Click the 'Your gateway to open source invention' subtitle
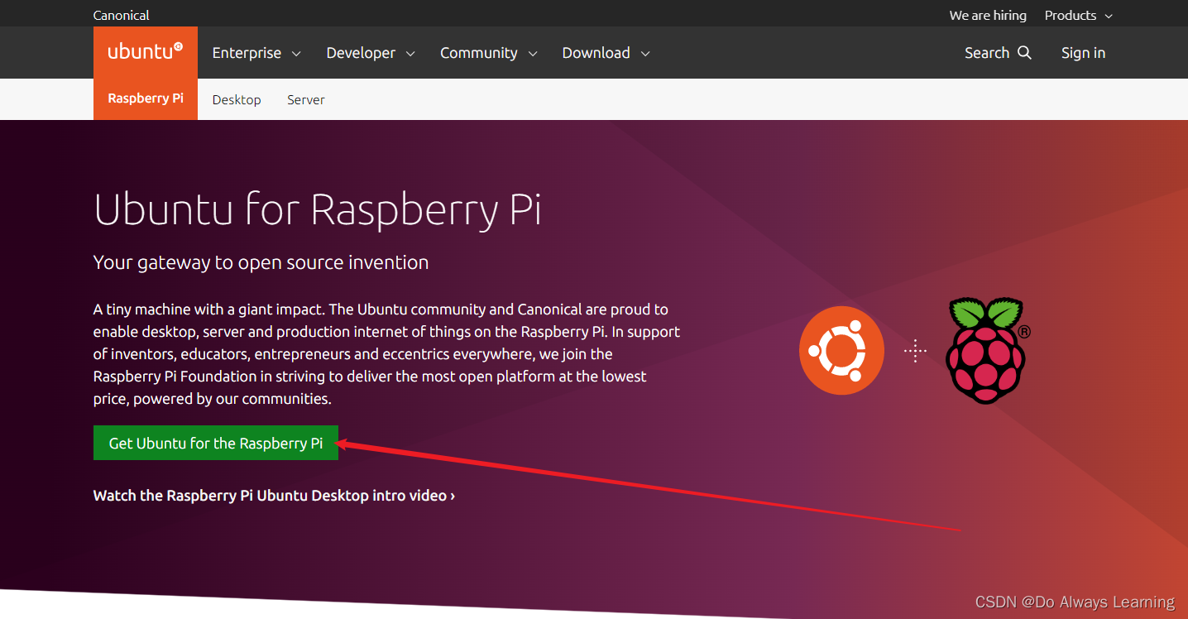The image size is (1188, 619). coord(261,262)
